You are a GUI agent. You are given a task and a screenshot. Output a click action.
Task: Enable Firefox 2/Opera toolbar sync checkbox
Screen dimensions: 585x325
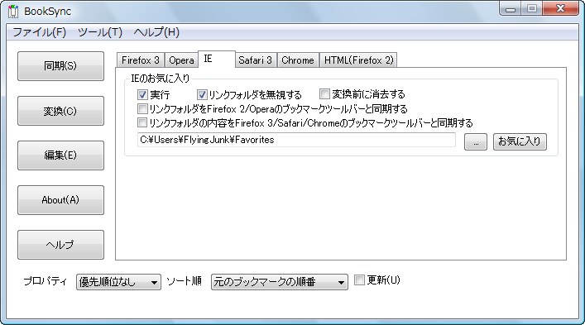142,109
